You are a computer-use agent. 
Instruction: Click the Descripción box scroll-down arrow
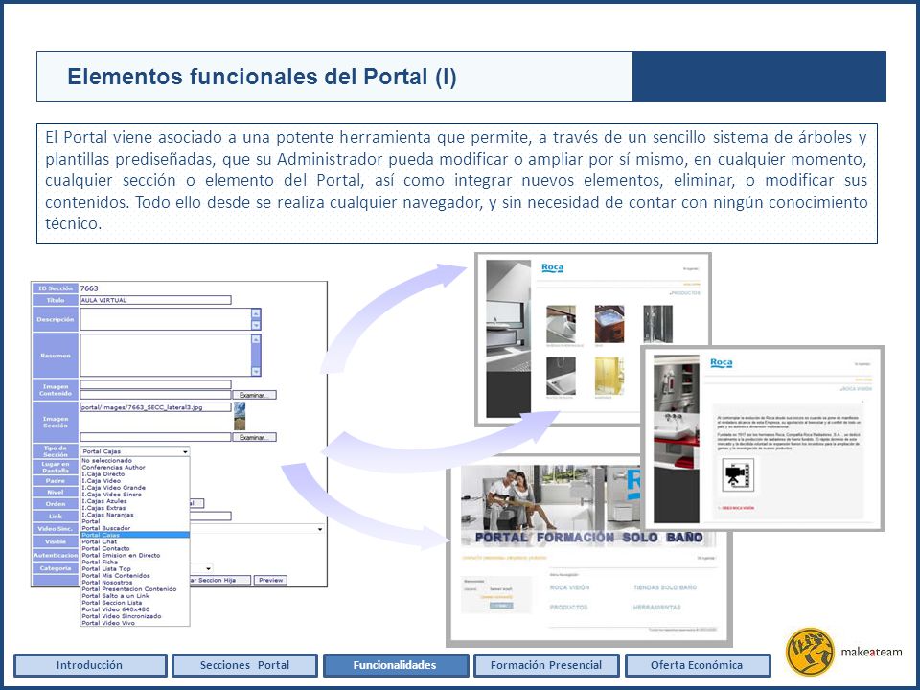click(x=256, y=325)
